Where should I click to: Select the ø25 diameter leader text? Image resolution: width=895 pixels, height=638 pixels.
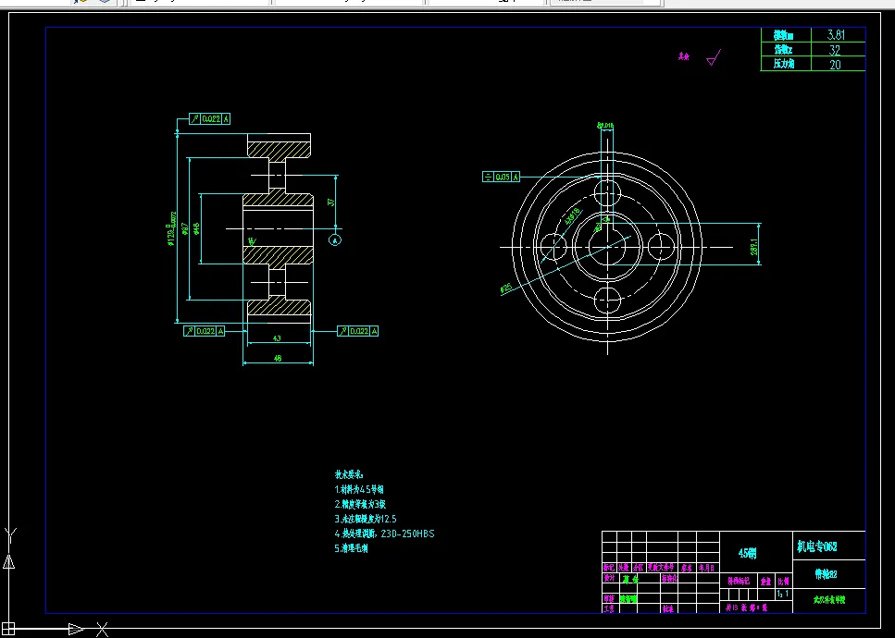[x=505, y=288]
